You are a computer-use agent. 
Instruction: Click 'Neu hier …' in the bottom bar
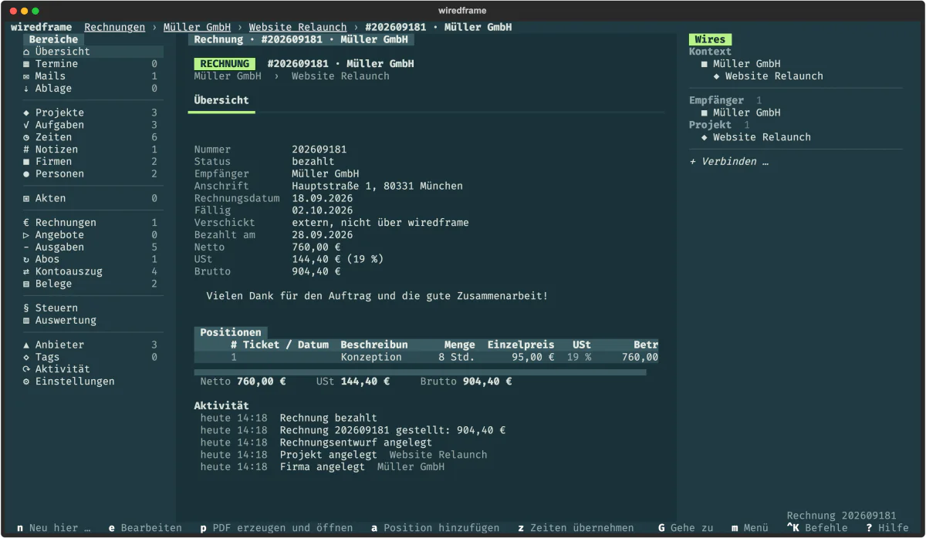[x=53, y=528]
